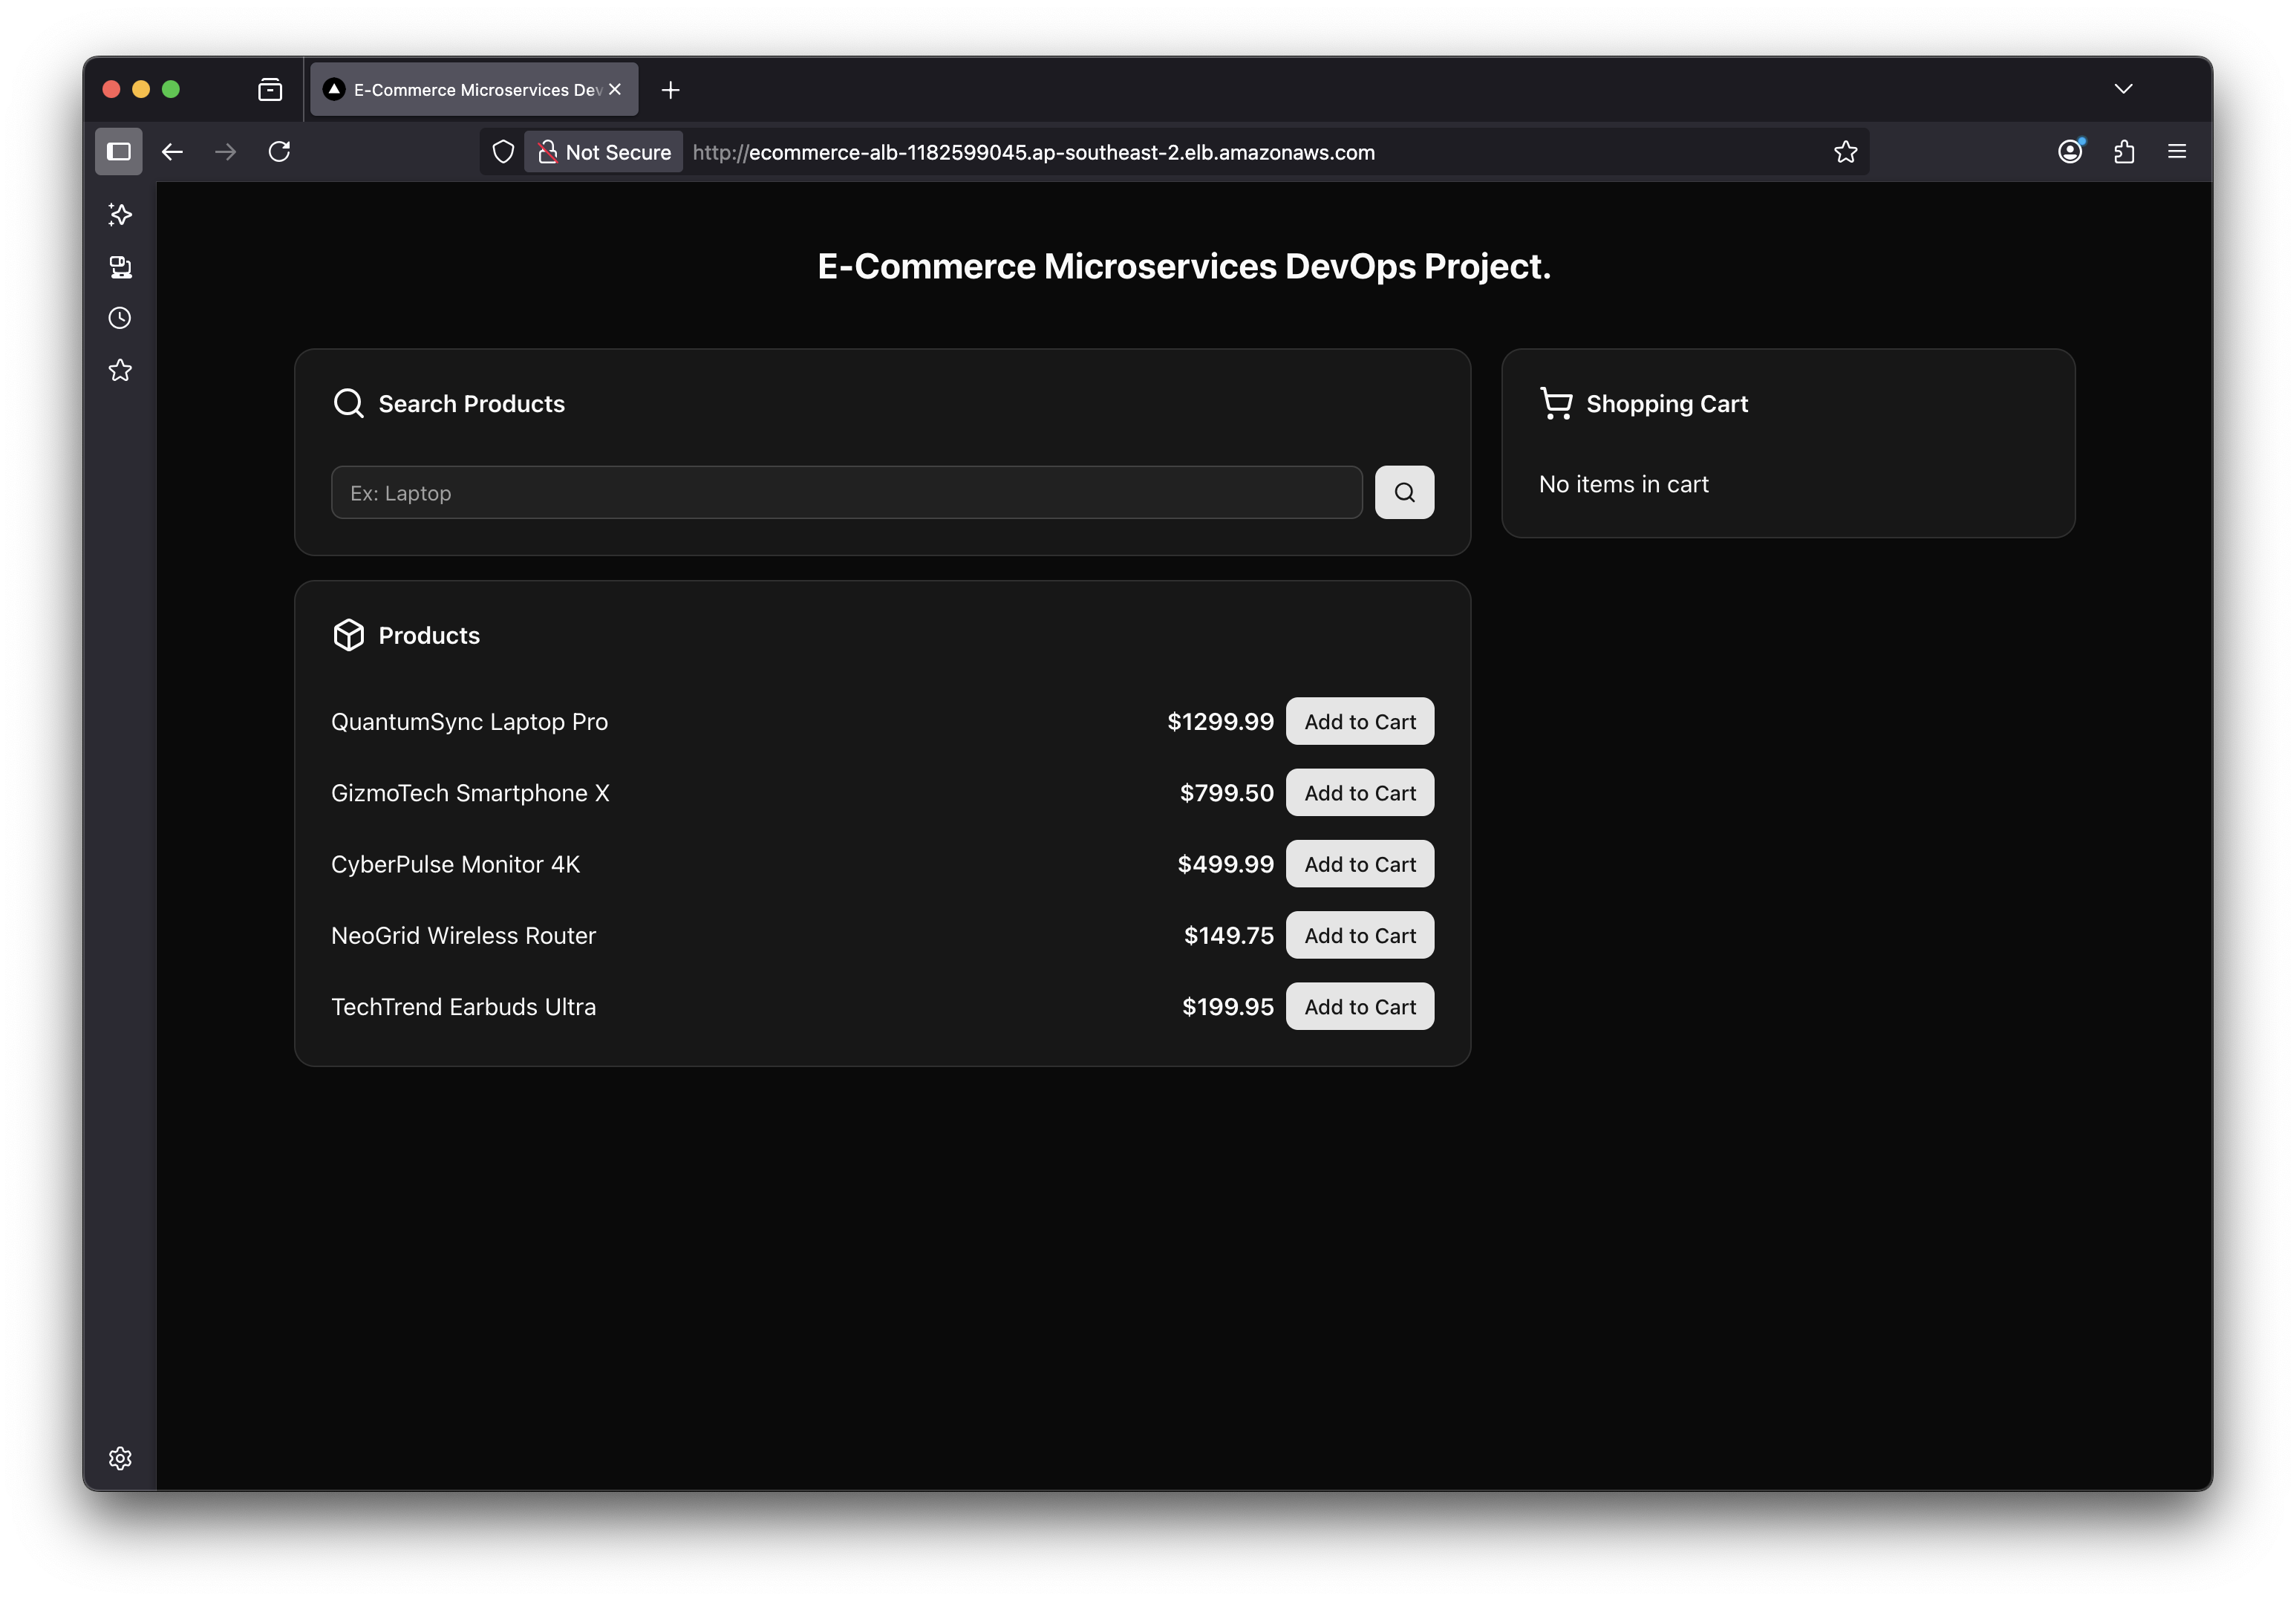Bookmark this page with star icon
Image resolution: width=2296 pixels, height=1601 pixels.
1845,152
